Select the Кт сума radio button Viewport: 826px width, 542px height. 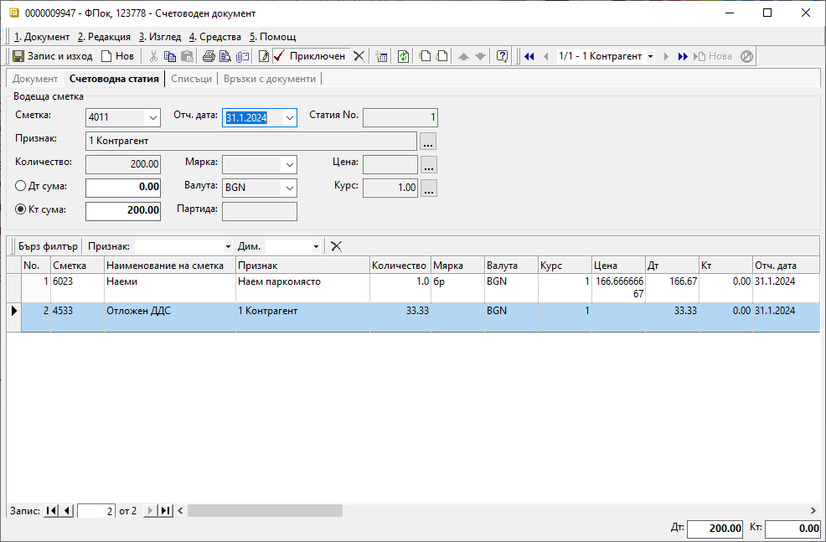(22, 209)
